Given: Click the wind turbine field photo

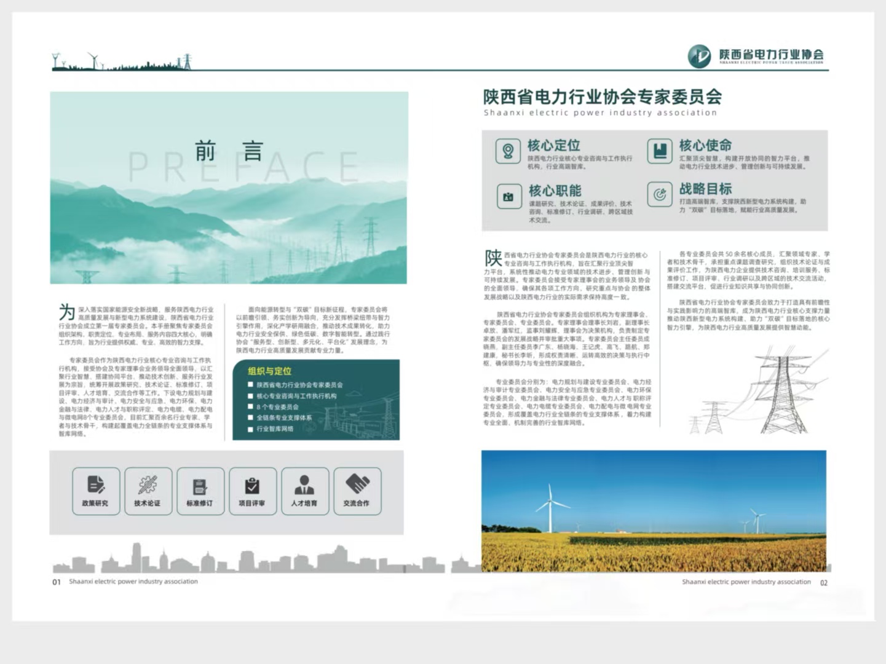Looking at the screenshot, I should click(654, 511).
